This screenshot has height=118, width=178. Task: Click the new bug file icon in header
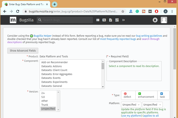[x=110, y=20]
